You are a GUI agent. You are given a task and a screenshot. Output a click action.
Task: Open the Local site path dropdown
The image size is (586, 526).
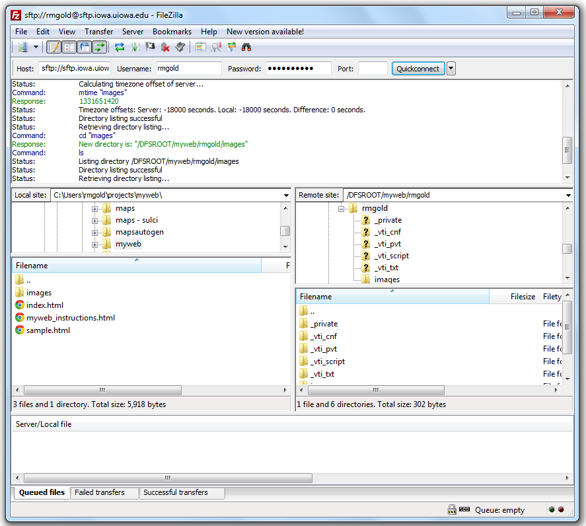point(286,195)
